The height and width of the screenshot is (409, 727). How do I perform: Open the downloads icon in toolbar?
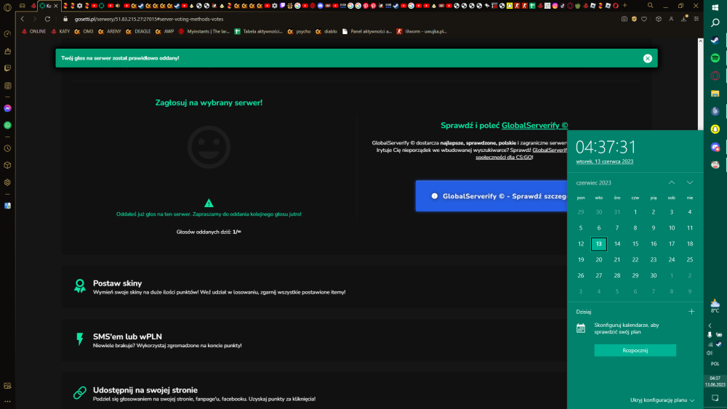click(x=684, y=19)
